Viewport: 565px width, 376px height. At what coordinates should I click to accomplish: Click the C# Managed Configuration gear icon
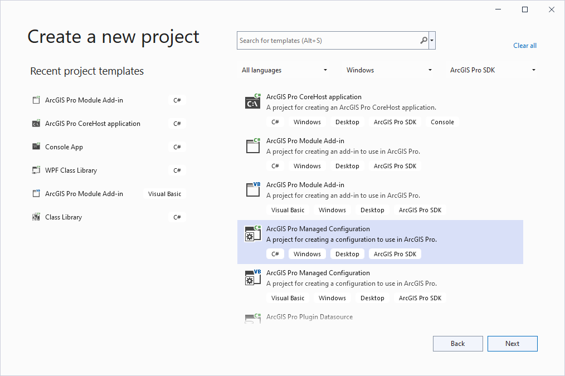252,233
